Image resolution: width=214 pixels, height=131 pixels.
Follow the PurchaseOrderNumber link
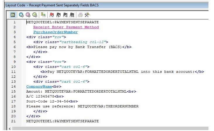click(56, 32)
